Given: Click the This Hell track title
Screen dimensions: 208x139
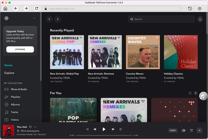Looking at the screenshot, I should (22, 127).
